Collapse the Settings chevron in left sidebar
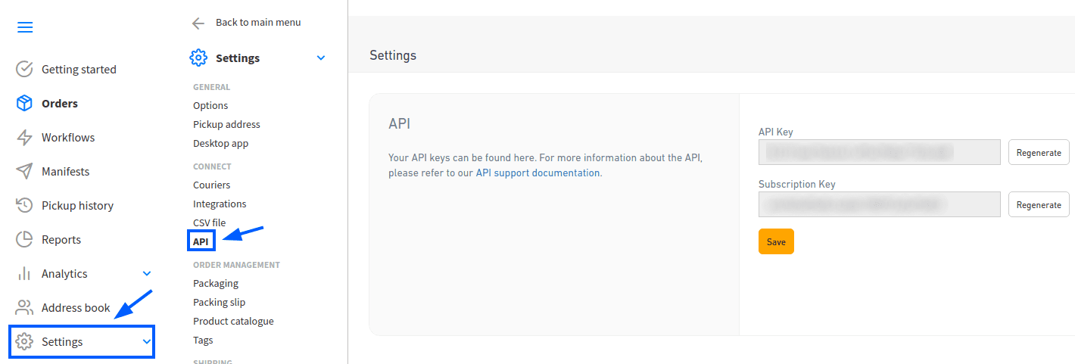 coord(147,342)
